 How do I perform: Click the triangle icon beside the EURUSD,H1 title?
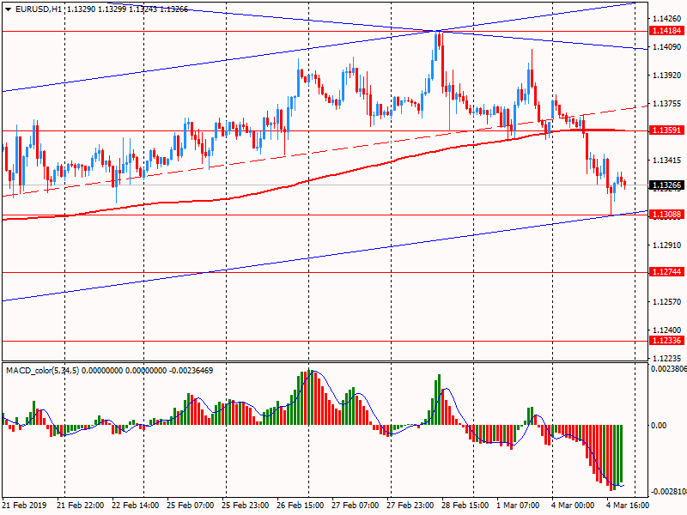pyautogui.click(x=8, y=9)
